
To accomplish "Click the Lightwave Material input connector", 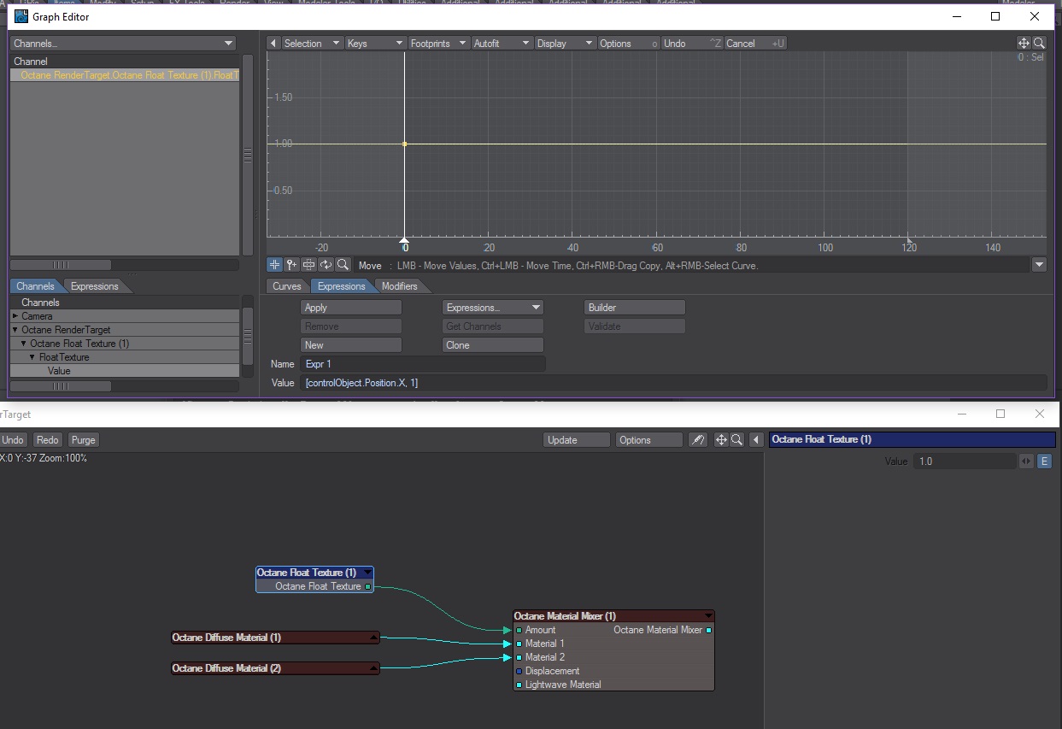I will coord(519,685).
